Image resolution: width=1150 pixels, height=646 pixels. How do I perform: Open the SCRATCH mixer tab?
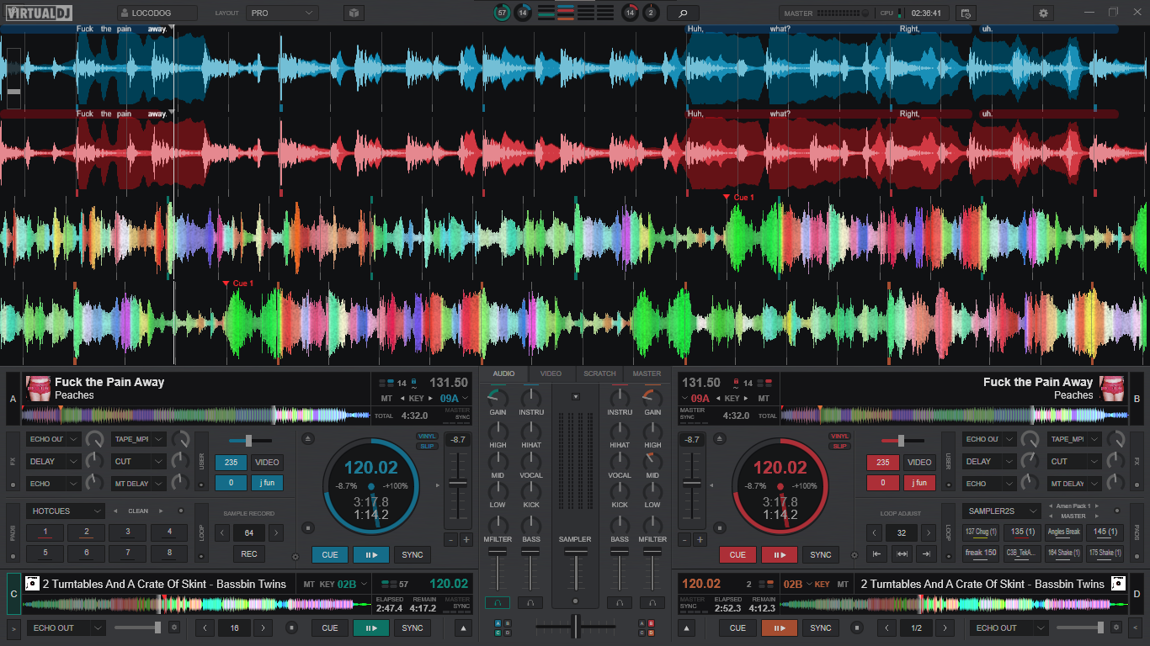tap(599, 373)
